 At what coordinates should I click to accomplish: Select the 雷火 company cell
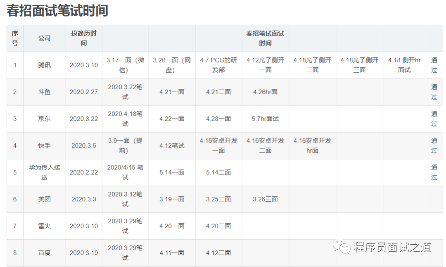(44, 226)
